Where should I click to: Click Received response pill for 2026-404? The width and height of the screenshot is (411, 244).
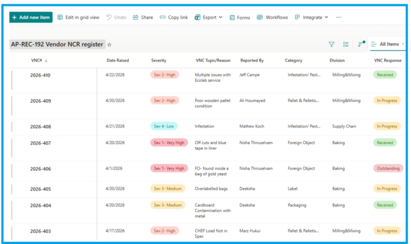[385, 205]
